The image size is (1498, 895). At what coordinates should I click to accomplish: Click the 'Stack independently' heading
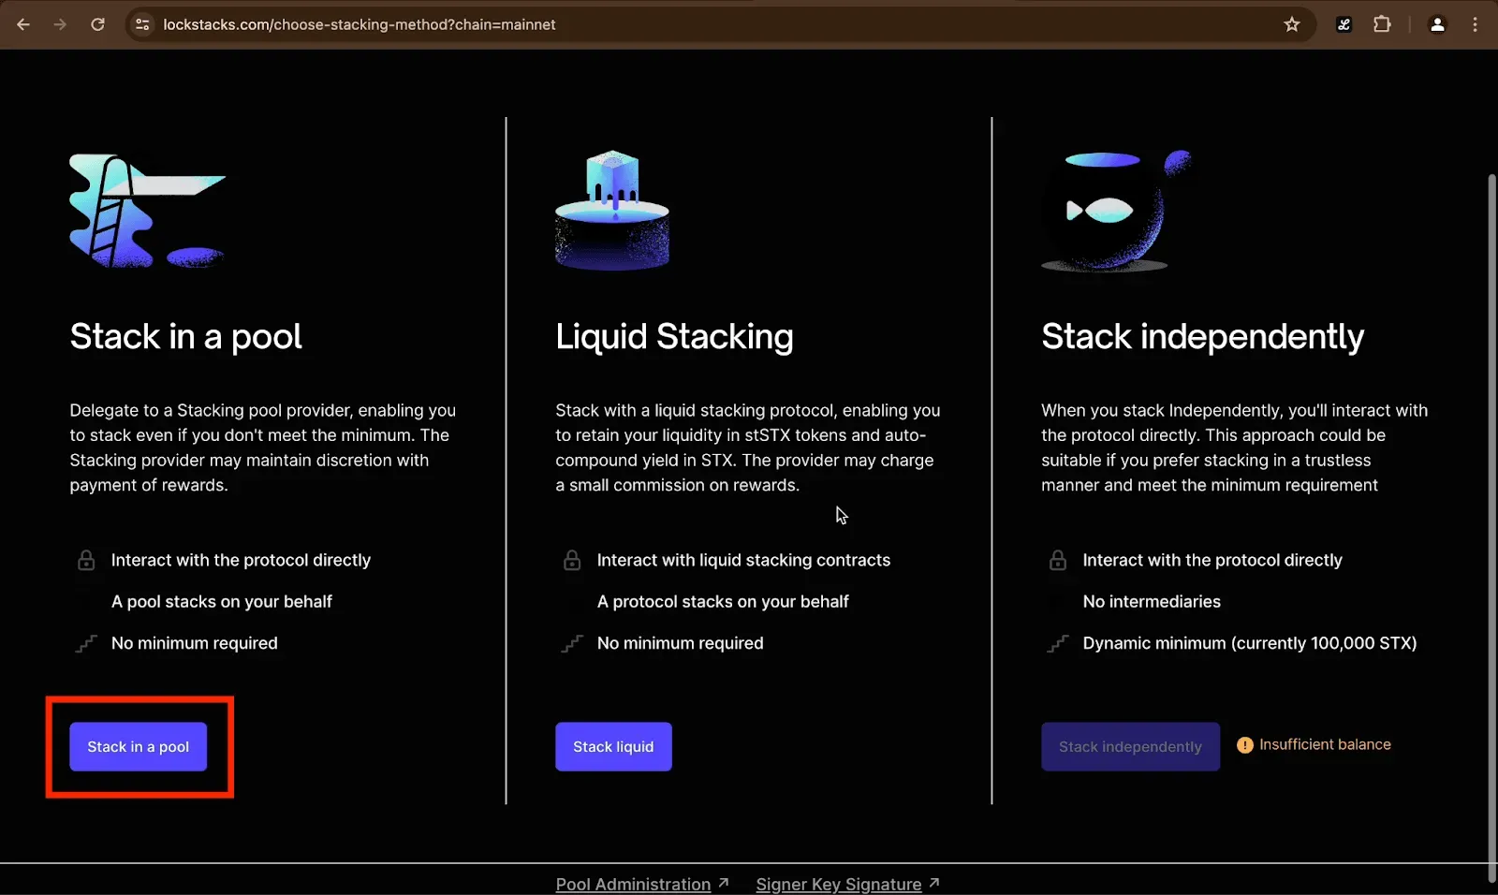tap(1202, 336)
